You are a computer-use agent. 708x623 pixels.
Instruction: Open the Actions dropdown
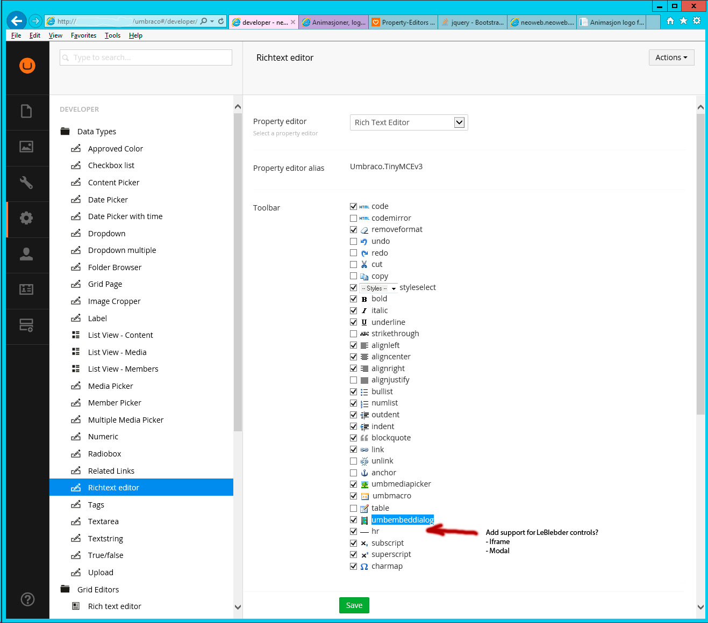tap(671, 57)
